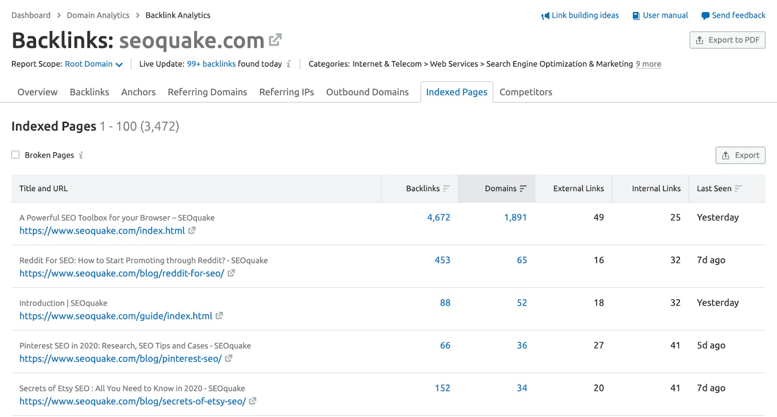Click the Export button above table

pos(741,155)
